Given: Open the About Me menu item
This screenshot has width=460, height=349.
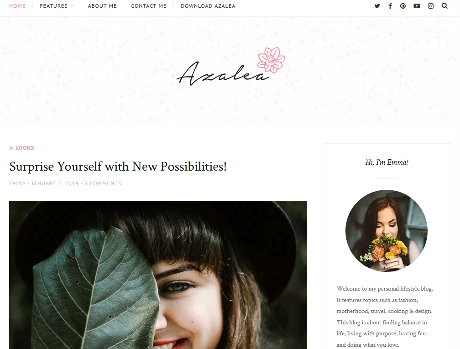Looking at the screenshot, I should pos(102,6).
